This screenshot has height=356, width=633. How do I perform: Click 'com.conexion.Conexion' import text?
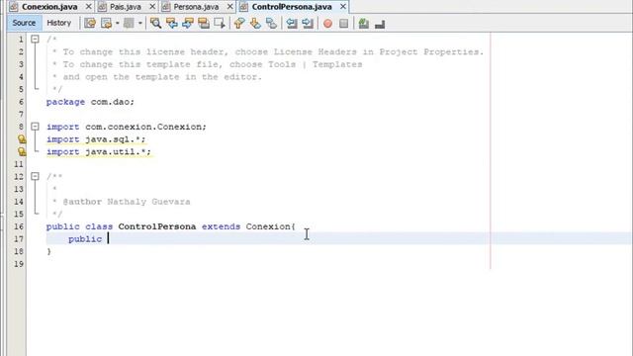[143, 127]
